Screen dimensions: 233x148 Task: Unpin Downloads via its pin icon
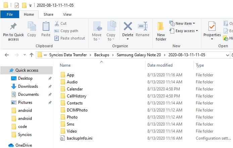tap(50, 86)
